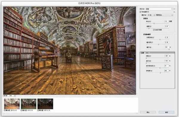This screenshot has height=117, width=179.
Task: Switch to the Curve tab
Action: click(147, 53)
